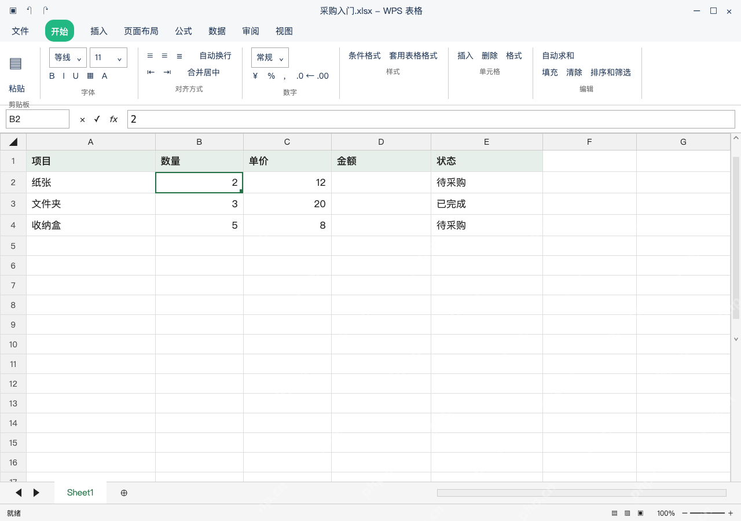
Task: Click the 粘贴 paste clipboard icon
Action: click(x=16, y=64)
